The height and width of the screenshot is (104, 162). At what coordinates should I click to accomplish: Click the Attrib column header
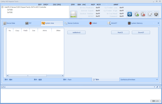45,31
